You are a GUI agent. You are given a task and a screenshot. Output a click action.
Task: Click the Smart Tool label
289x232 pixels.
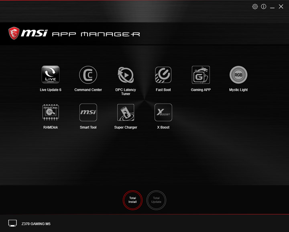click(x=88, y=127)
